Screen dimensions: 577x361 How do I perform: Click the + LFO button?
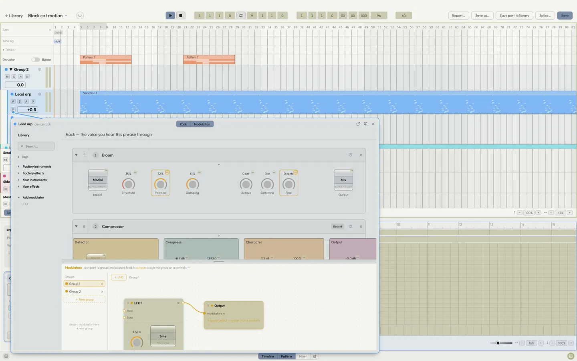coord(119,277)
